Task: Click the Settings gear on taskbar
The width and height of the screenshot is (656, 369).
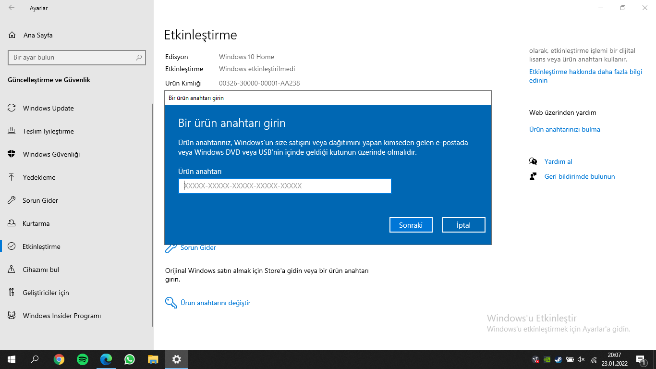Action: click(x=177, y=359)
